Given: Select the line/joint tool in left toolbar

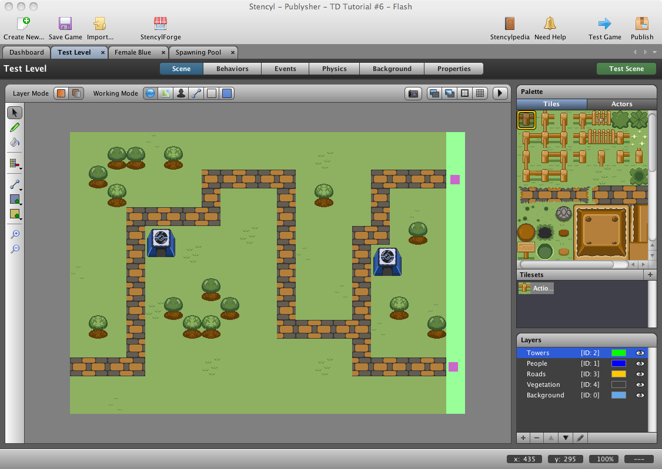Looking at the screenshot, I should (x=15, y=184).
